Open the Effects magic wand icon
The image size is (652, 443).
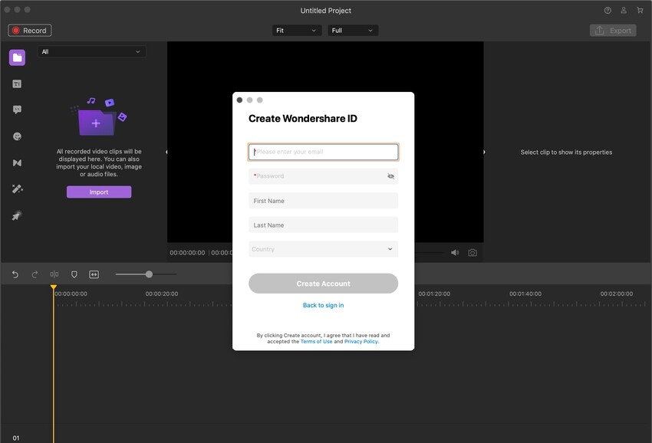pos(17,189)
